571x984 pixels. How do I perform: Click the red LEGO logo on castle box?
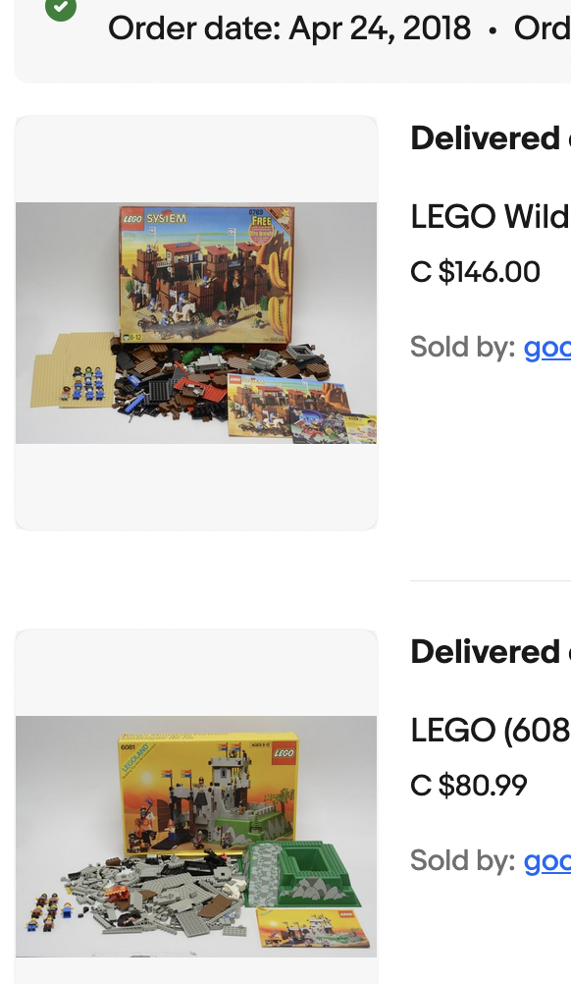[x=284, y=752]
